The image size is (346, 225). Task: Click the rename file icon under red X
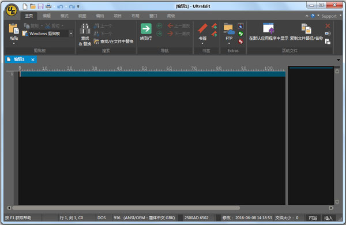[x=328, y=33]
